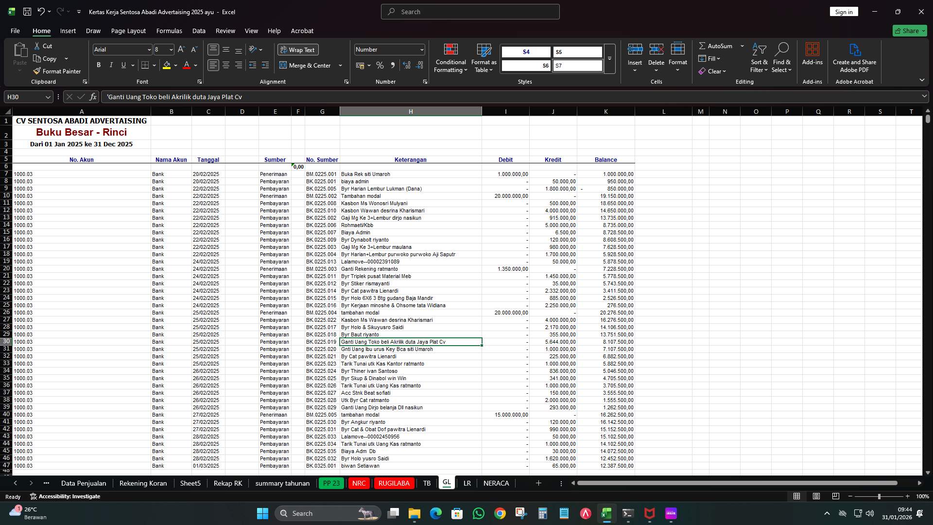
Task: Click the Share button
Action: (909, 30)
